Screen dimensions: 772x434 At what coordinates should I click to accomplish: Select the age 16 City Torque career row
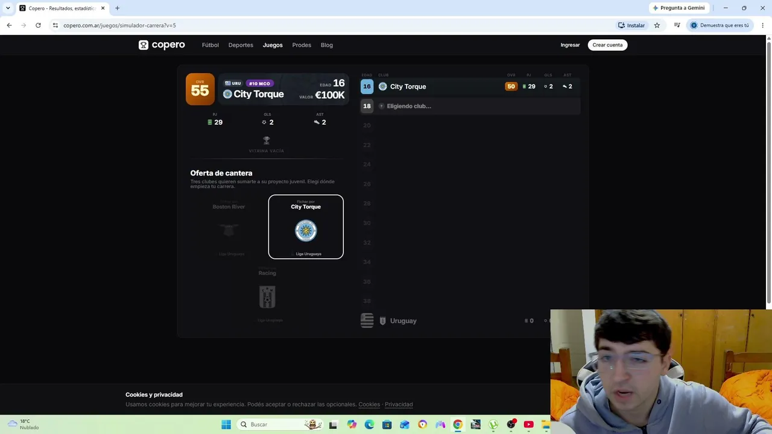pos(470,86)
